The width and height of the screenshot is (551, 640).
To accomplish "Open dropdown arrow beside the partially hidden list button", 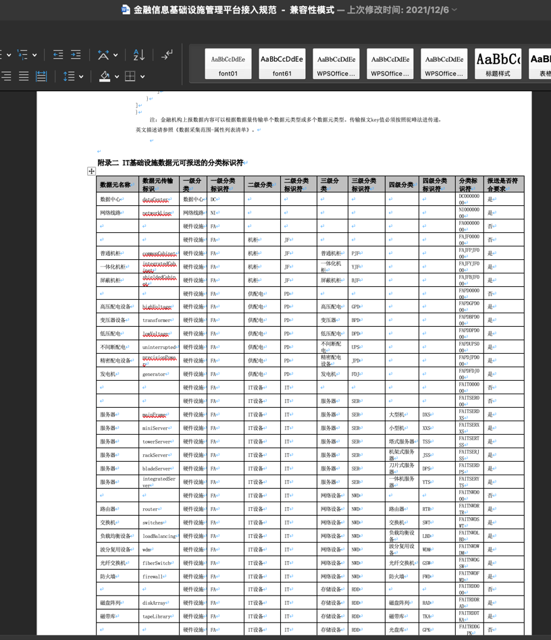I will pyautogui.click(x=9, y=55).
